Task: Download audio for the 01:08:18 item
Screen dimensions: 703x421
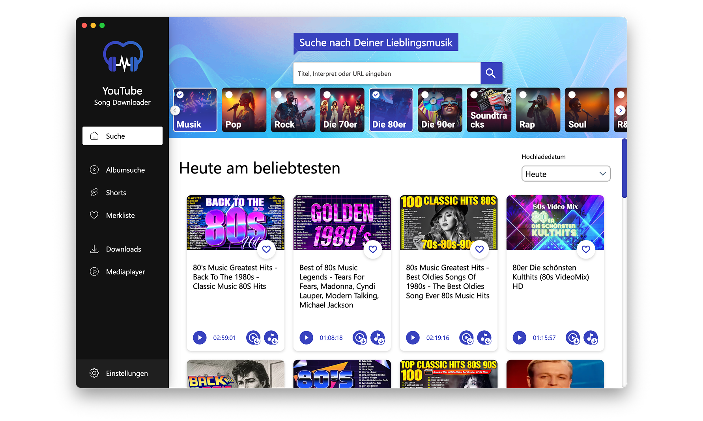Action: (378, 338)
